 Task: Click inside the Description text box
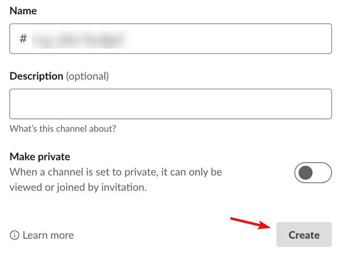(171, 104)
